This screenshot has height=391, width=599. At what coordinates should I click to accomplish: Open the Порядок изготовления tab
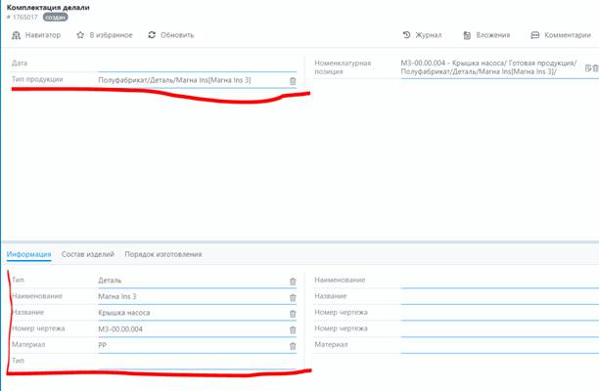pyautogui.click(x=162, y=255)
